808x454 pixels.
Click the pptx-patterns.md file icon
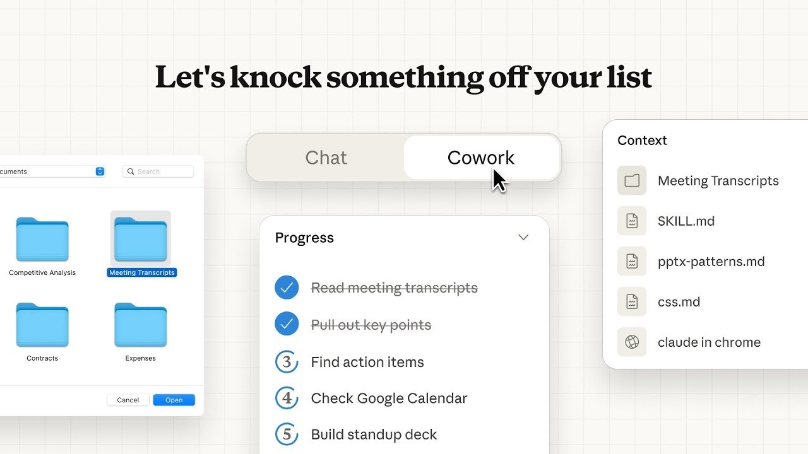[x=632, y=261]
